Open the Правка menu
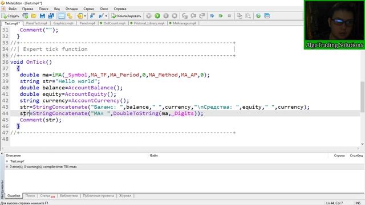 click(x=27, y=9)
